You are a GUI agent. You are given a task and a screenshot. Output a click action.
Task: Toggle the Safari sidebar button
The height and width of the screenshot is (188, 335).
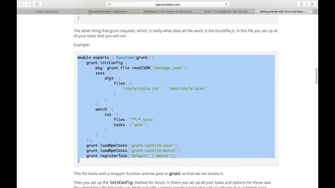tap(37, 5)
